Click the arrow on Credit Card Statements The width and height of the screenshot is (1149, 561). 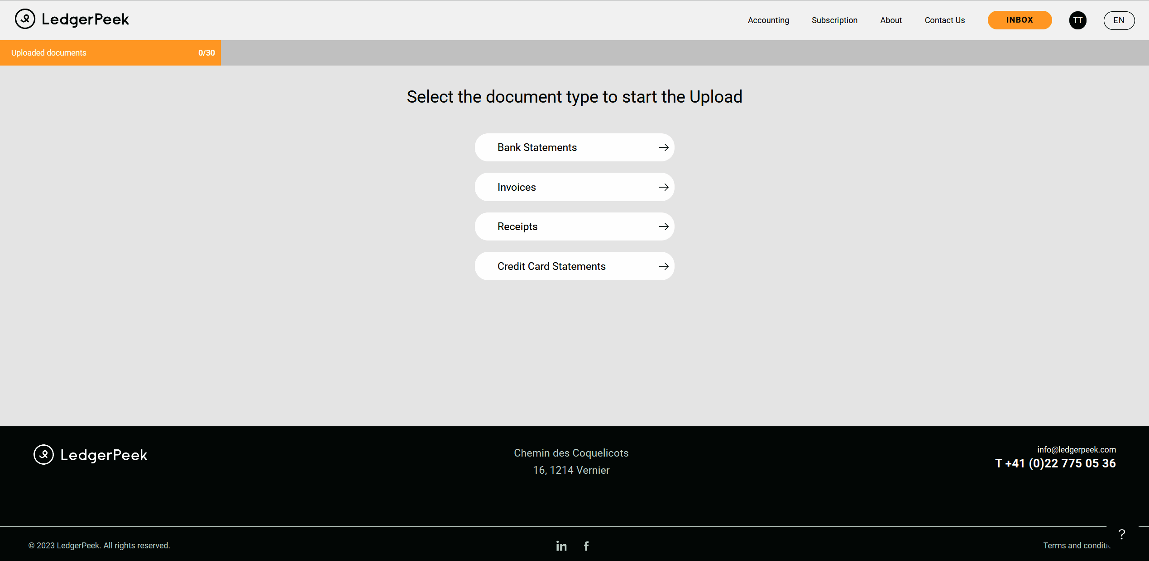[x=664, y=266]
